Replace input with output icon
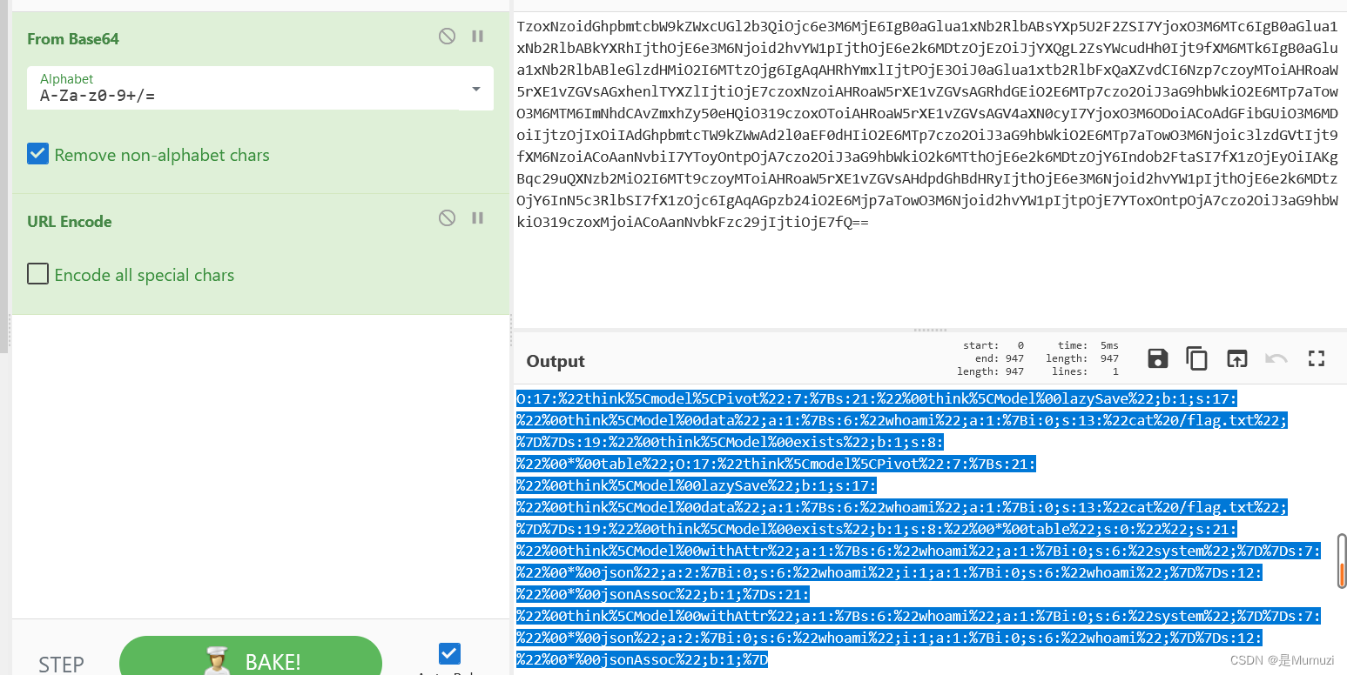1347x675 pixels. click(1236, 358)
